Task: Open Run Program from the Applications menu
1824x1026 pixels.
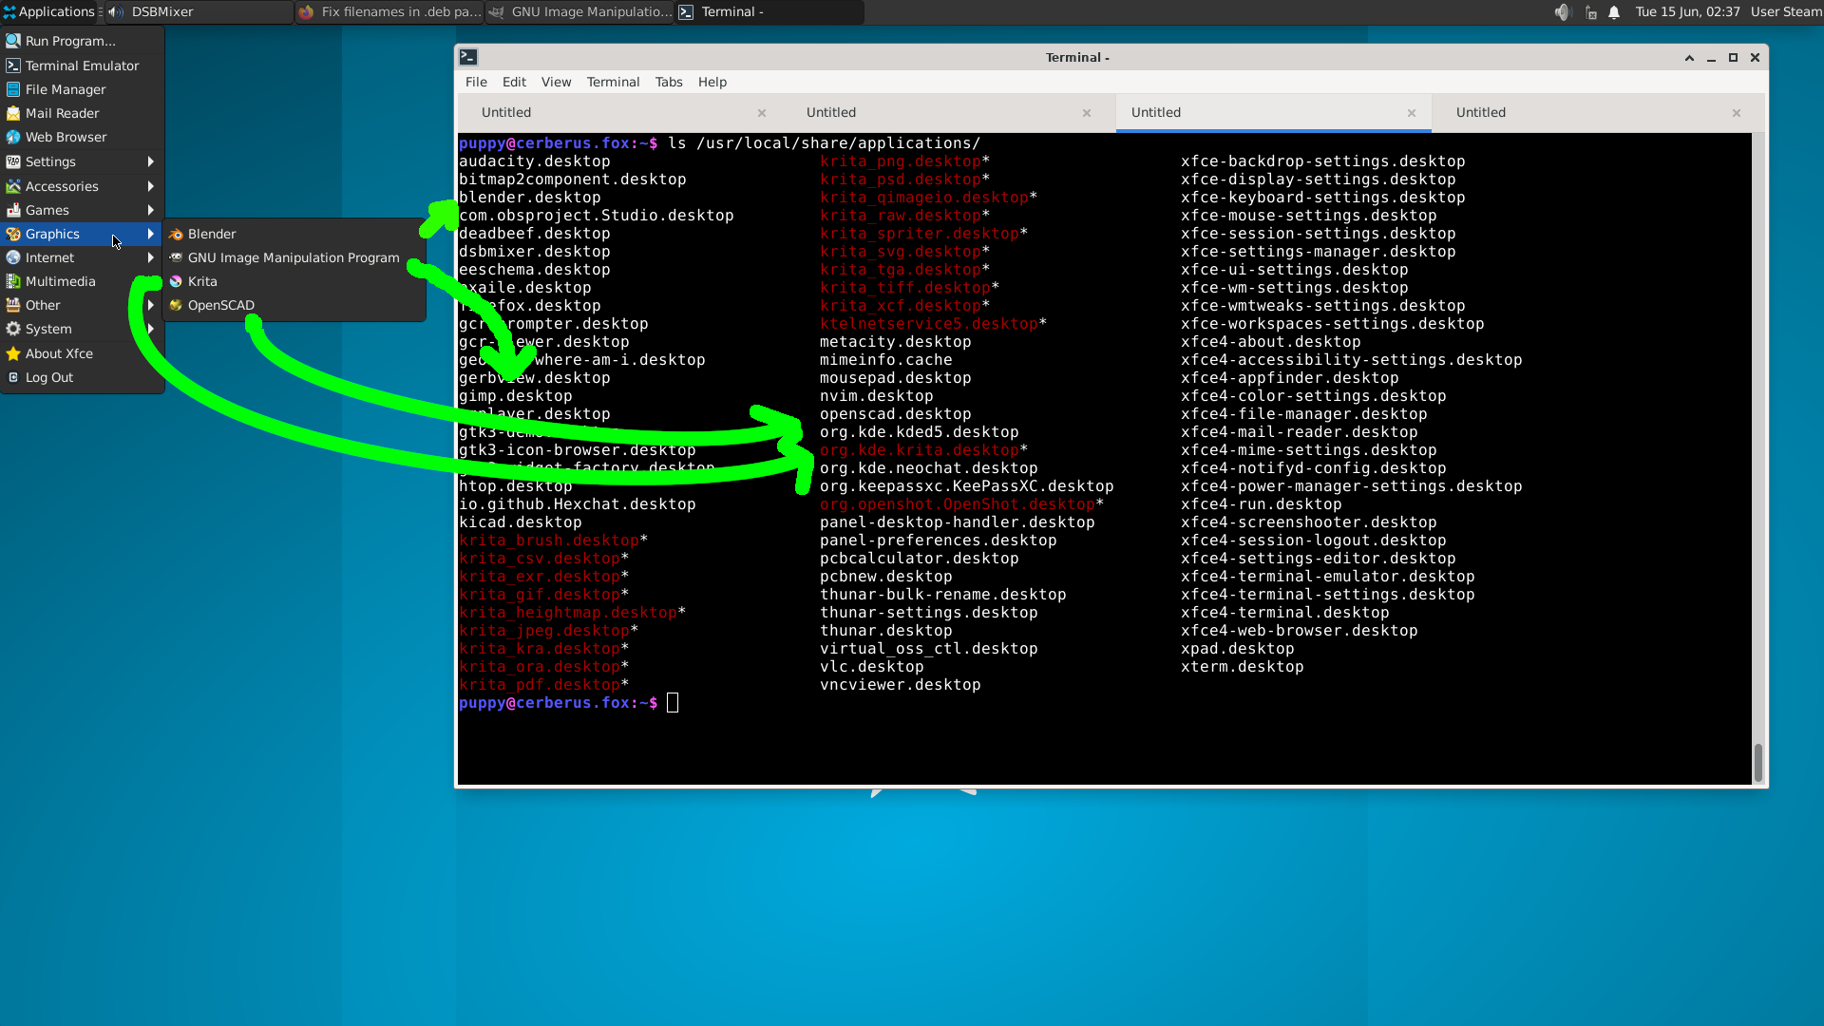Action: point(67,40)
